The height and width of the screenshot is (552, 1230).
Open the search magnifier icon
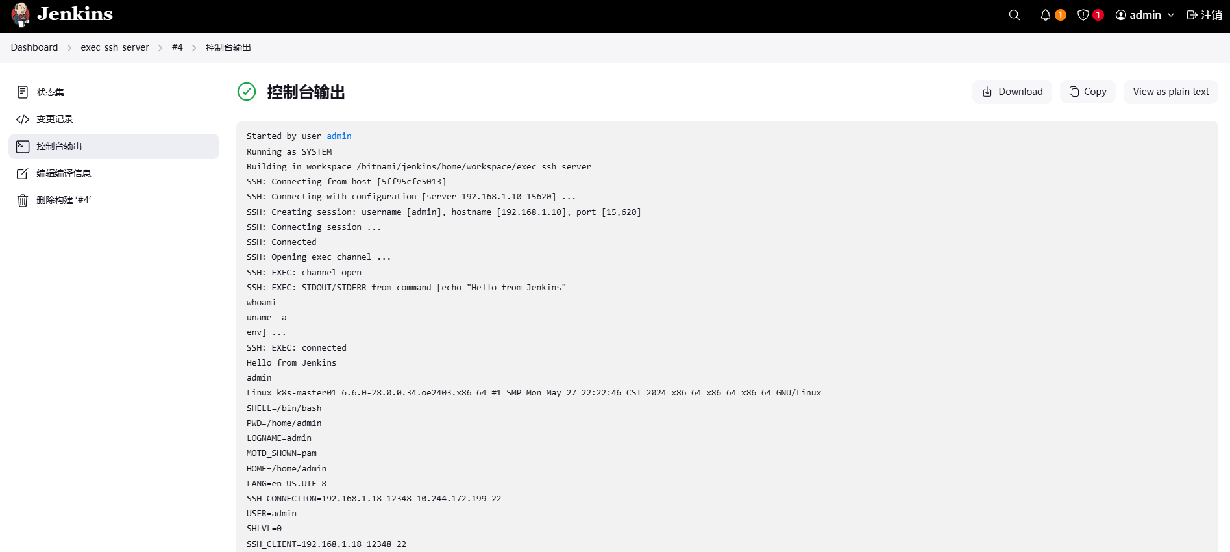pos(1015,15)
